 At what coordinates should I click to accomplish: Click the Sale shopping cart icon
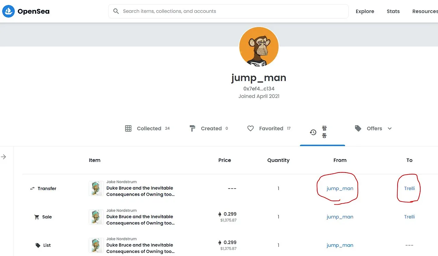[37, 217]
